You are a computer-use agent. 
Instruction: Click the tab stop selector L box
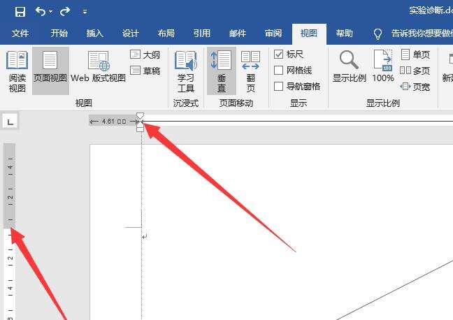pyautogui.click(x=10, y=122)
